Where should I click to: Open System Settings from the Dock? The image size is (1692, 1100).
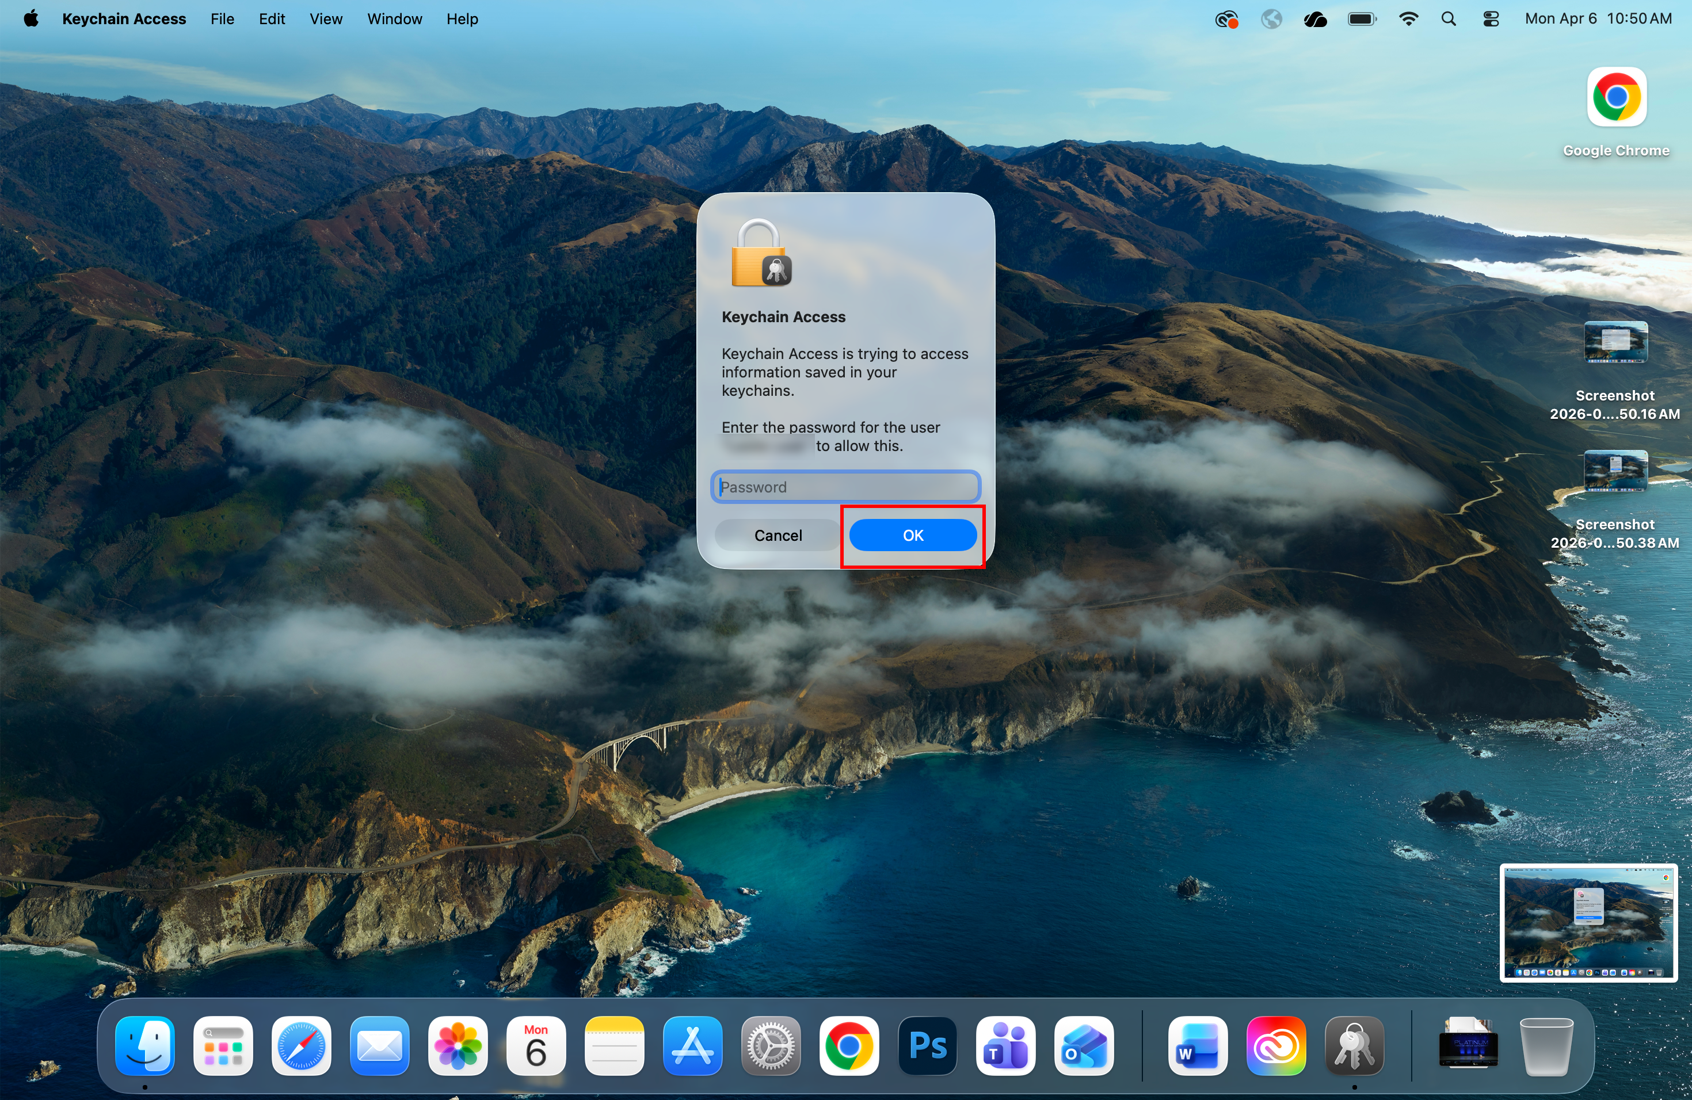[x=771, y=1046]
